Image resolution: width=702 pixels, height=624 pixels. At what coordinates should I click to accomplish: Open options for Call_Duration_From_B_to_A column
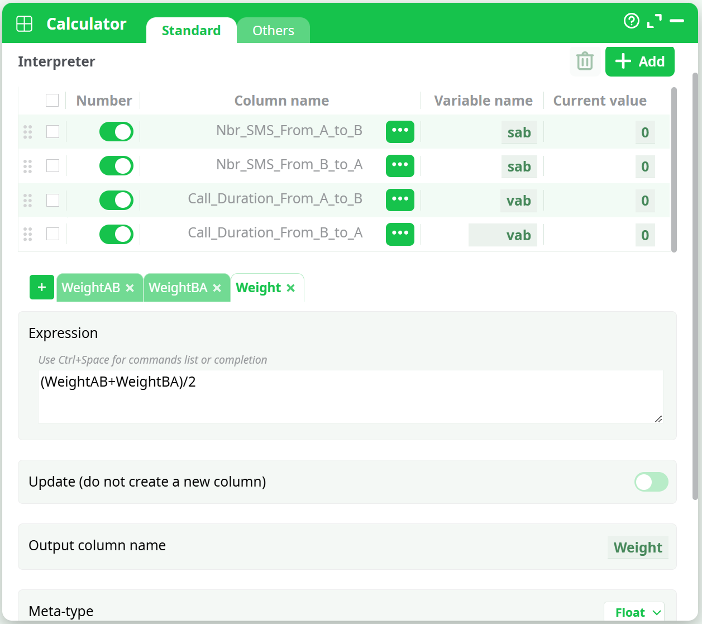pyautogui.click(x=400, y=234)
